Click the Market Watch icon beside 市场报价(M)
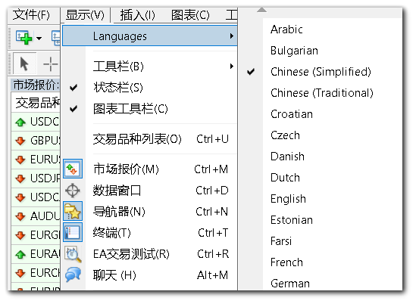Image resolution: width=416 pixels, height=304 pixels. tap(73, 169)
